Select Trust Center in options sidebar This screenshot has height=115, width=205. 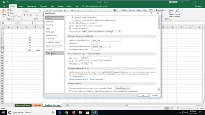click(54, 53)
